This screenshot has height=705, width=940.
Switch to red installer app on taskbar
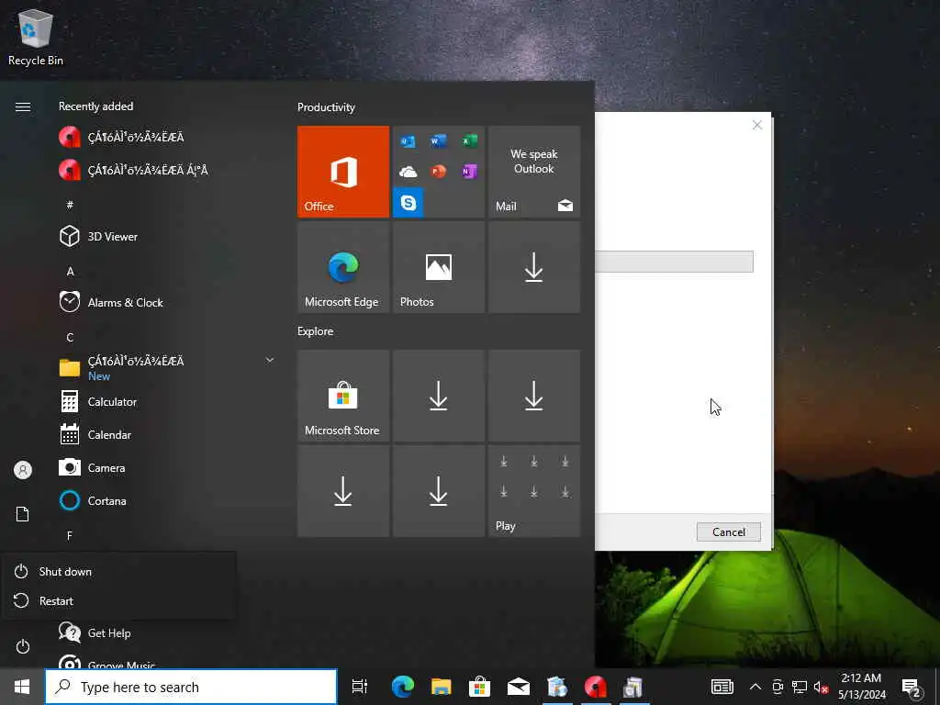point(595,687)
